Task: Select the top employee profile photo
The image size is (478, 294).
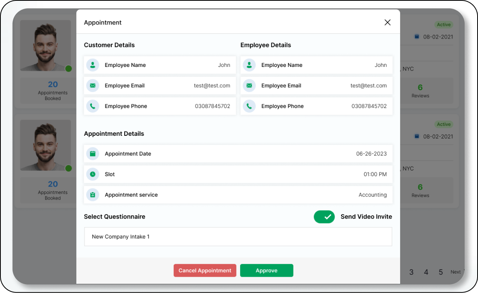Action: (x=46, y=46)
